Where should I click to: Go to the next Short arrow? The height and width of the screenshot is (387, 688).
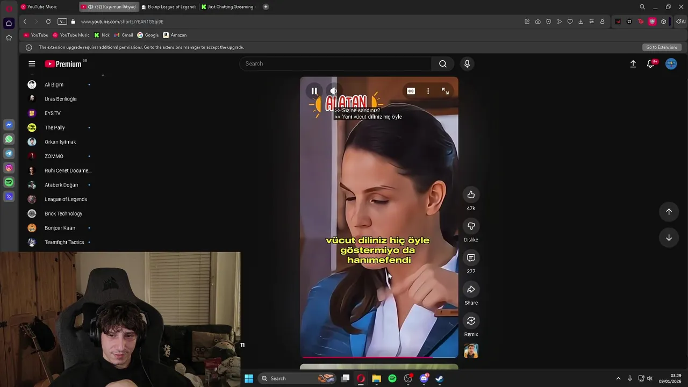point(669,238)
